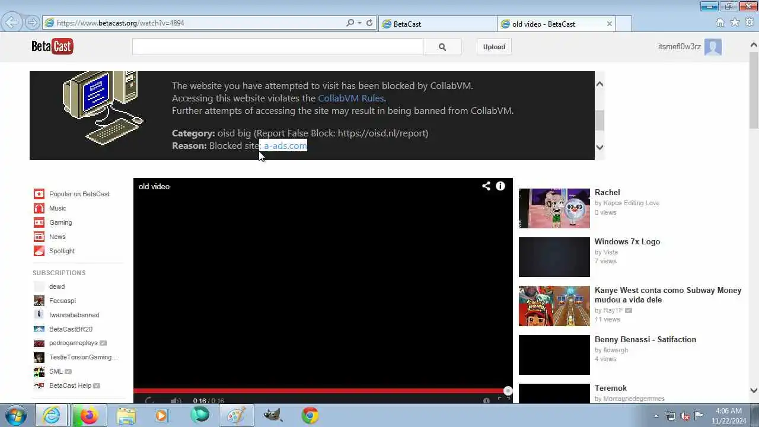
Task: Open TestieTorsionGaming subscription
Action: click(x=83, y=357)
